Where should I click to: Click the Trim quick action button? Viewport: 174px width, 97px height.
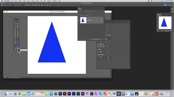click(101, 59)
